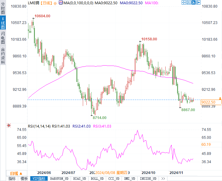Click the 10158.00 peak price label
This screenshot has height=181, width=222.
[149, 39]
